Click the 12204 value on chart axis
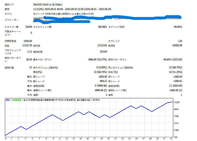The image size is (197, 141). (177, 102)
